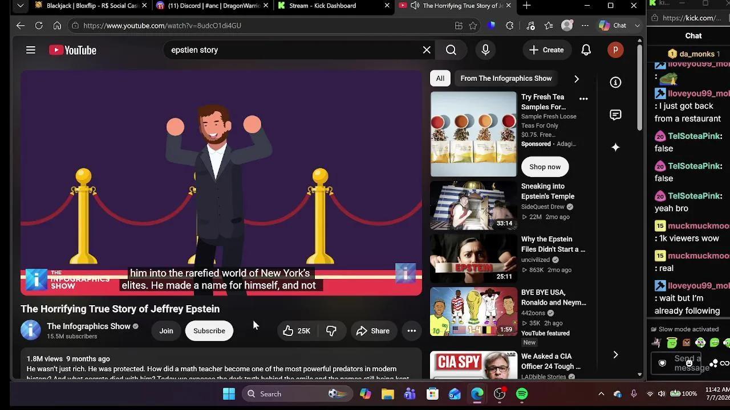Click the Shop now button
The image size is (730, 410).
coord(545,167)
